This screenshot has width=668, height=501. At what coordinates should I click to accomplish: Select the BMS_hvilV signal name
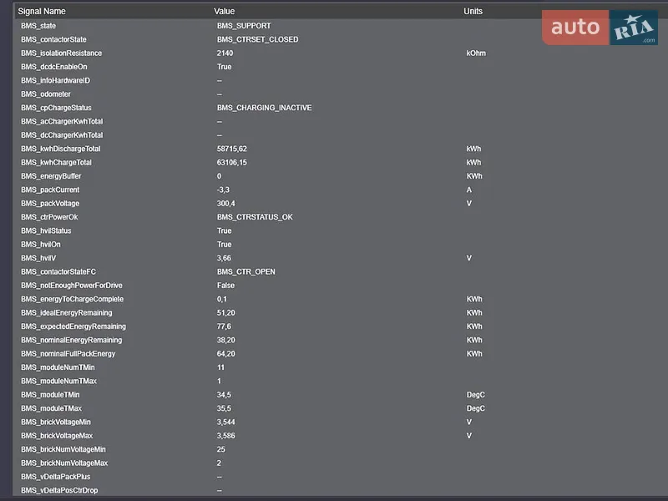[38, 258]
